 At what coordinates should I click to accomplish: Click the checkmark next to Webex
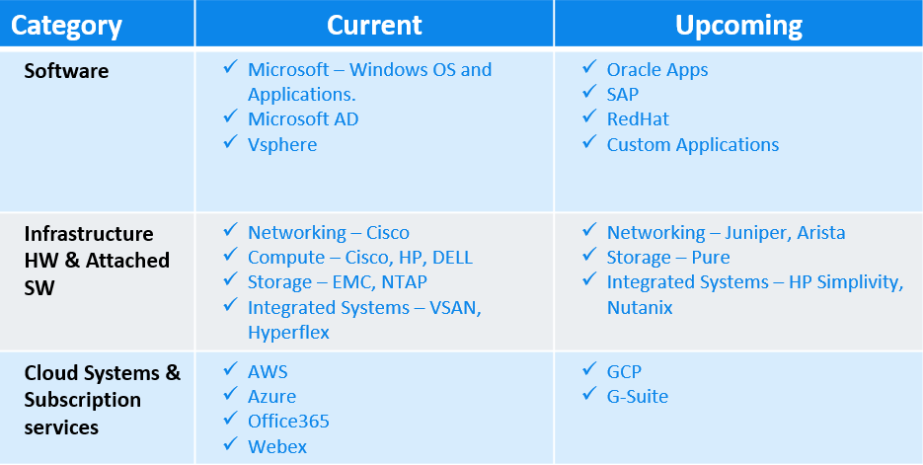(230, 444)
